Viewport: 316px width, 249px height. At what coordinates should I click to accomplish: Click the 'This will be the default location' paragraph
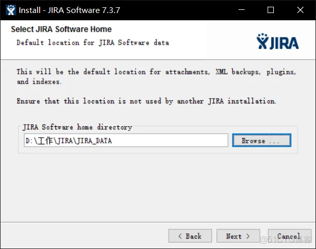[x=156, y=76]
